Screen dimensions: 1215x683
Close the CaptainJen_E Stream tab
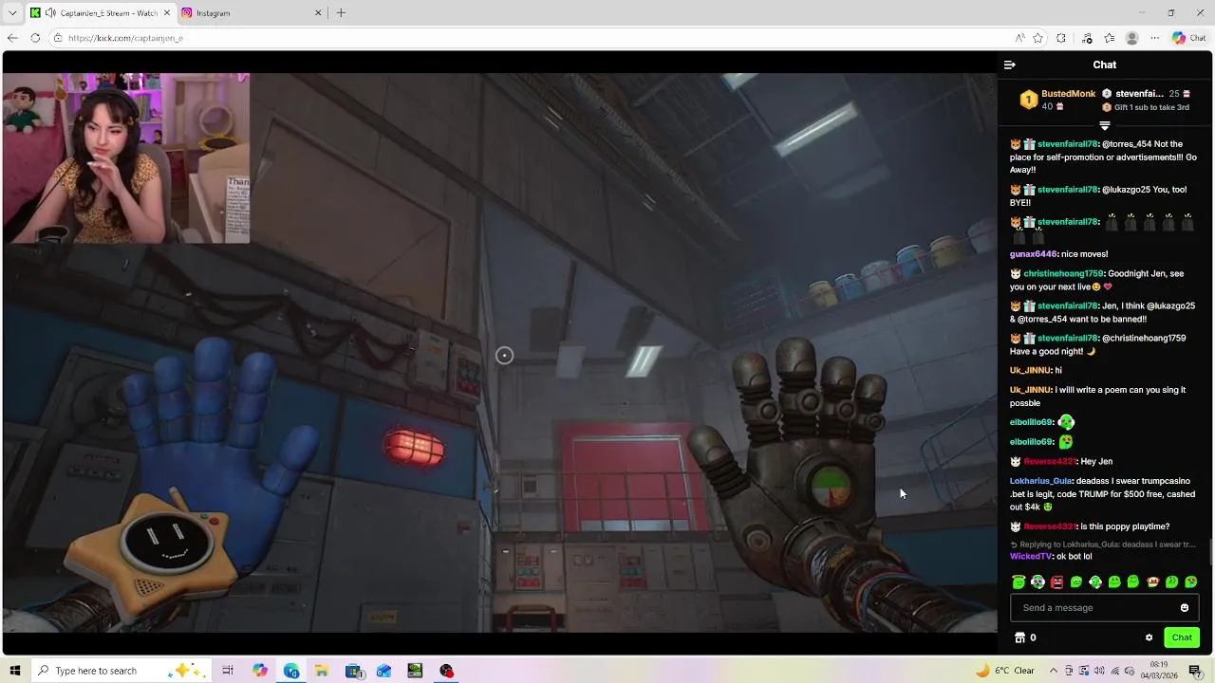coord(167,13)
